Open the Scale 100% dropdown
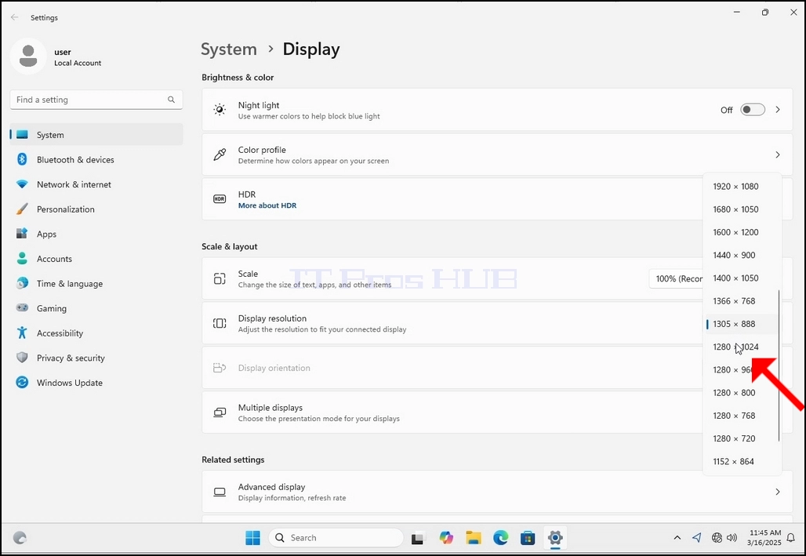This screenshot has height=556, width=806. (x=677, y=278)
